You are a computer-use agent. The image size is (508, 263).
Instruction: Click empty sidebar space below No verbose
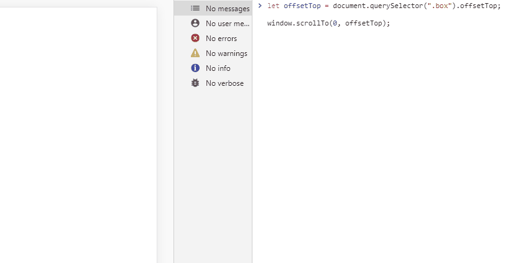point(213,174)
